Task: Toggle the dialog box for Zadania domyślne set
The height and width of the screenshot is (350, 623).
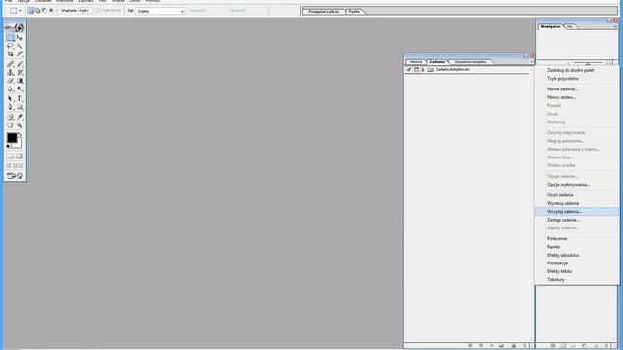Action: click(x=416, y=69)
